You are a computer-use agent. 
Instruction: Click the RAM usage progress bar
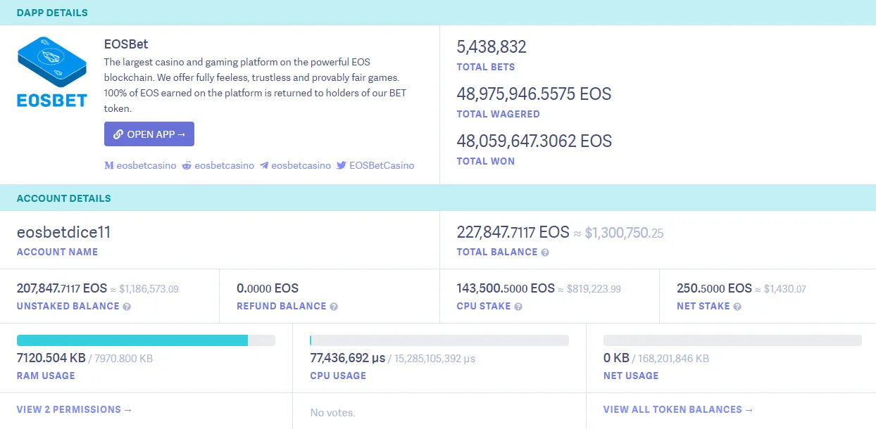point(146,340)
